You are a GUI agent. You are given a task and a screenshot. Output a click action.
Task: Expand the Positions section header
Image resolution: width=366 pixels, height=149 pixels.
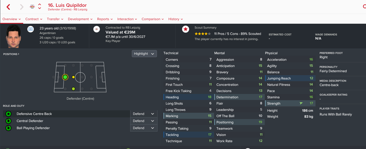point(11,54)
